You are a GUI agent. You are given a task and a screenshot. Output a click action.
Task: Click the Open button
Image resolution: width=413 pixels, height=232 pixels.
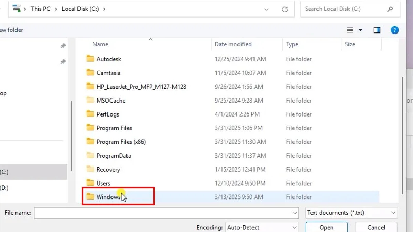pos(326,227)
